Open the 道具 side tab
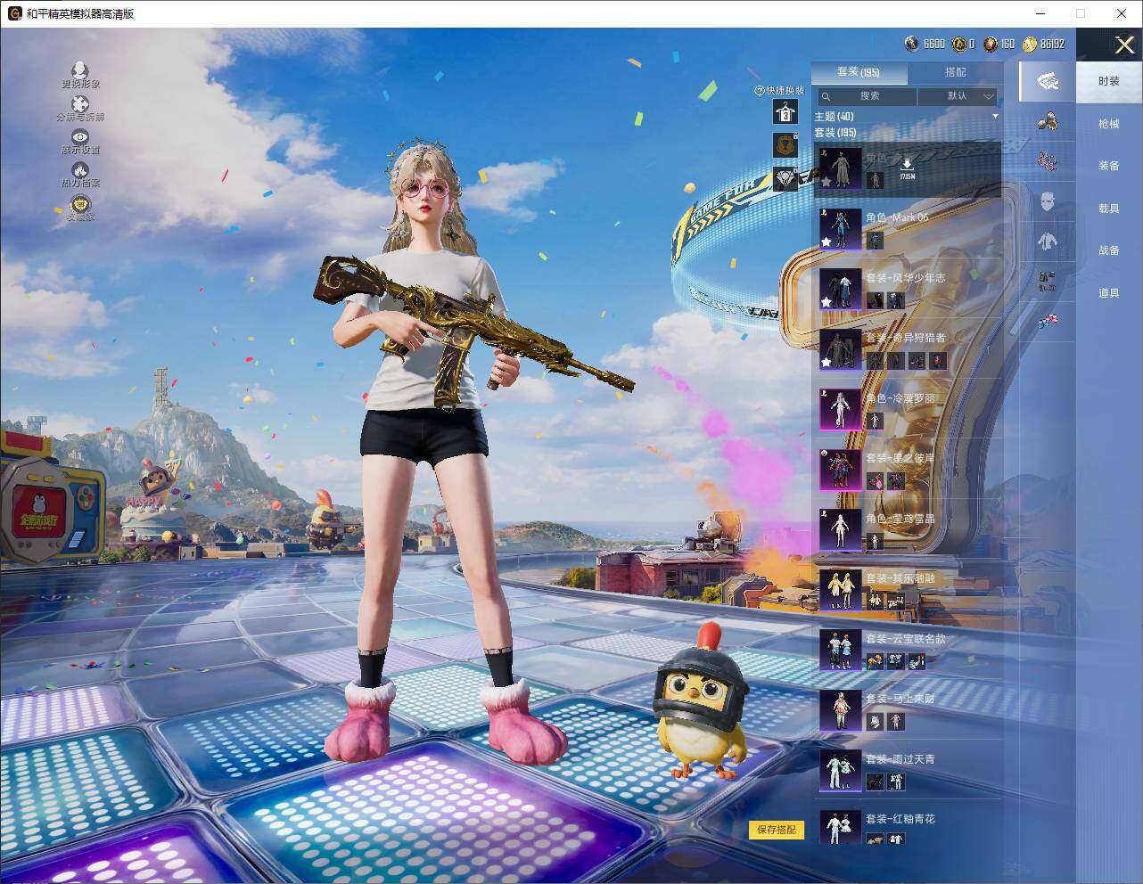The width and height of the screenshot is (1143, 884). [x=1109, y=293]
